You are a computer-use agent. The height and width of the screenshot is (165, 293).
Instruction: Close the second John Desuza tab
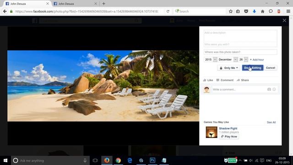(x=96, y=4)
